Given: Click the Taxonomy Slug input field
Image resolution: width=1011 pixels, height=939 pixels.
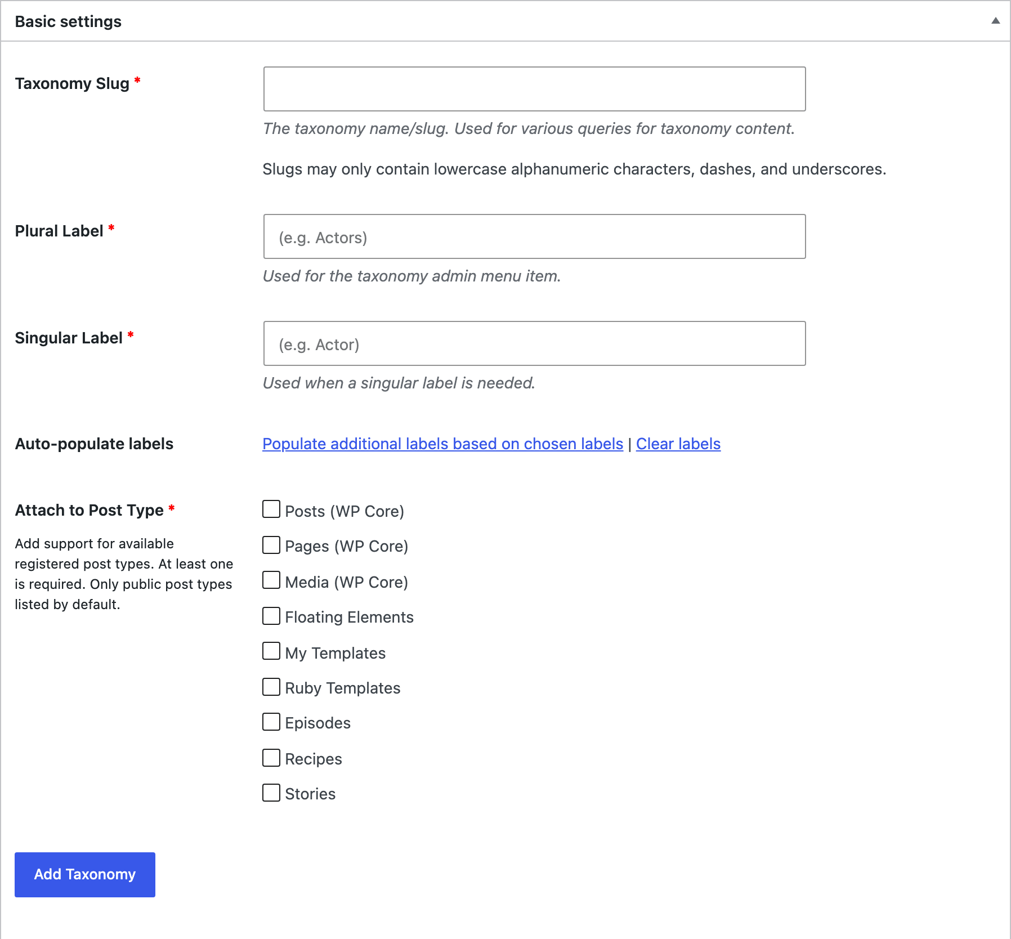Looking at the screenshot, I should 534,89.
